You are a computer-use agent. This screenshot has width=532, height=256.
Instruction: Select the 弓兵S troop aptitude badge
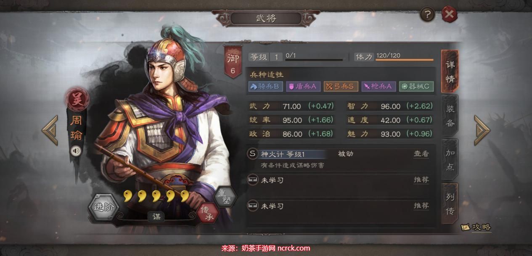[341, 87]
